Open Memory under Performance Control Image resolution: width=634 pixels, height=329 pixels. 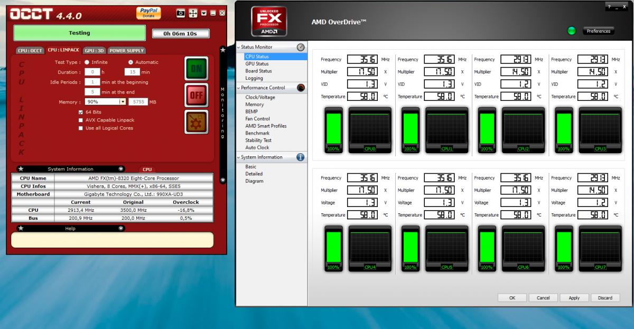click(x=254, y=105)
